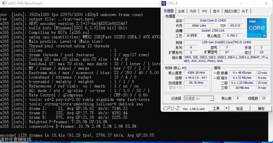This screenshot has width=273, height=143.
Task: Click the Alder Lake code name field
Action: (x=199, y=26)
